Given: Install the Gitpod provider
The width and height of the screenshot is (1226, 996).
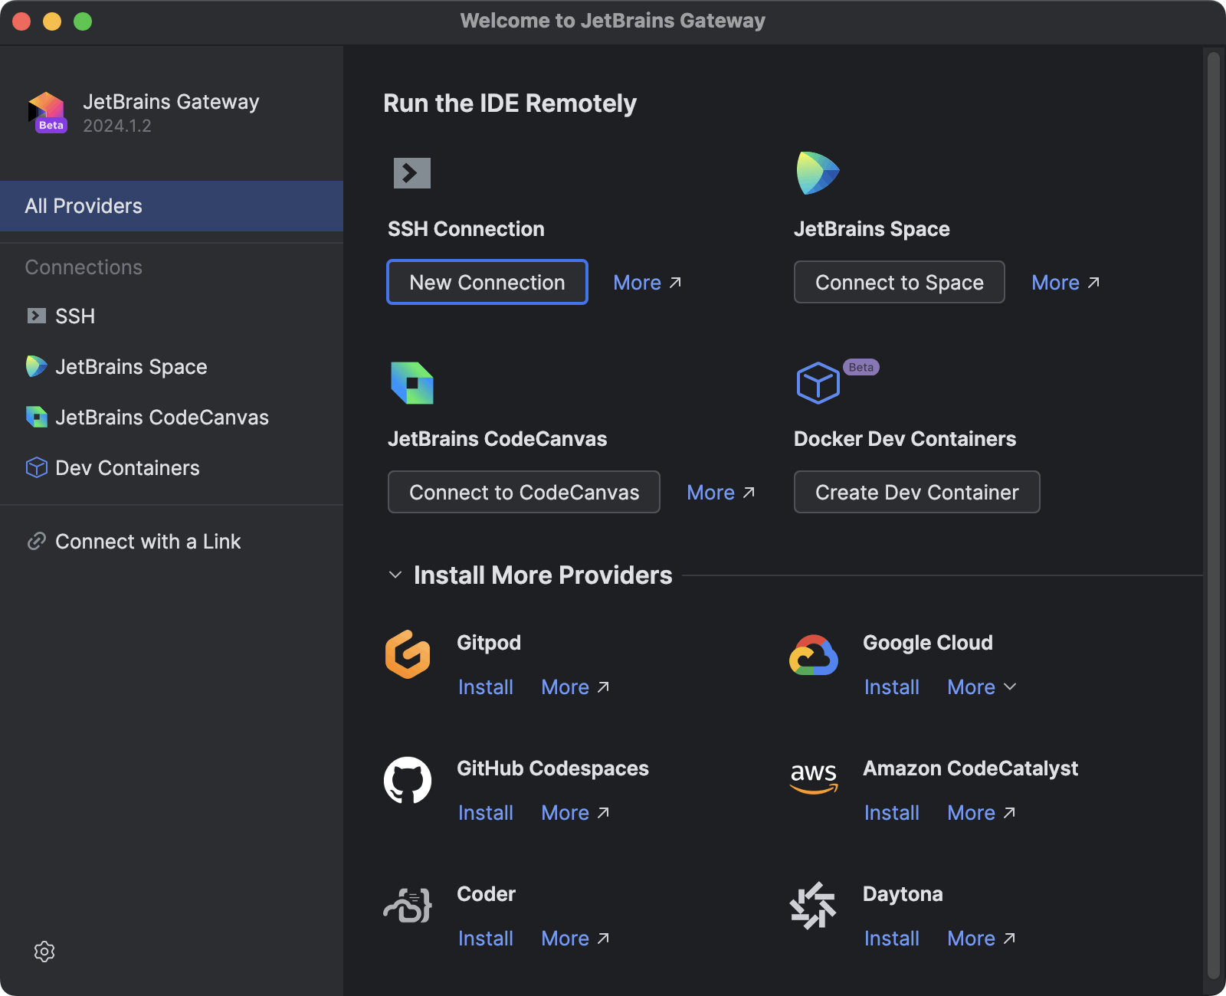Looking at the screenshot, I should pos(486,687).
